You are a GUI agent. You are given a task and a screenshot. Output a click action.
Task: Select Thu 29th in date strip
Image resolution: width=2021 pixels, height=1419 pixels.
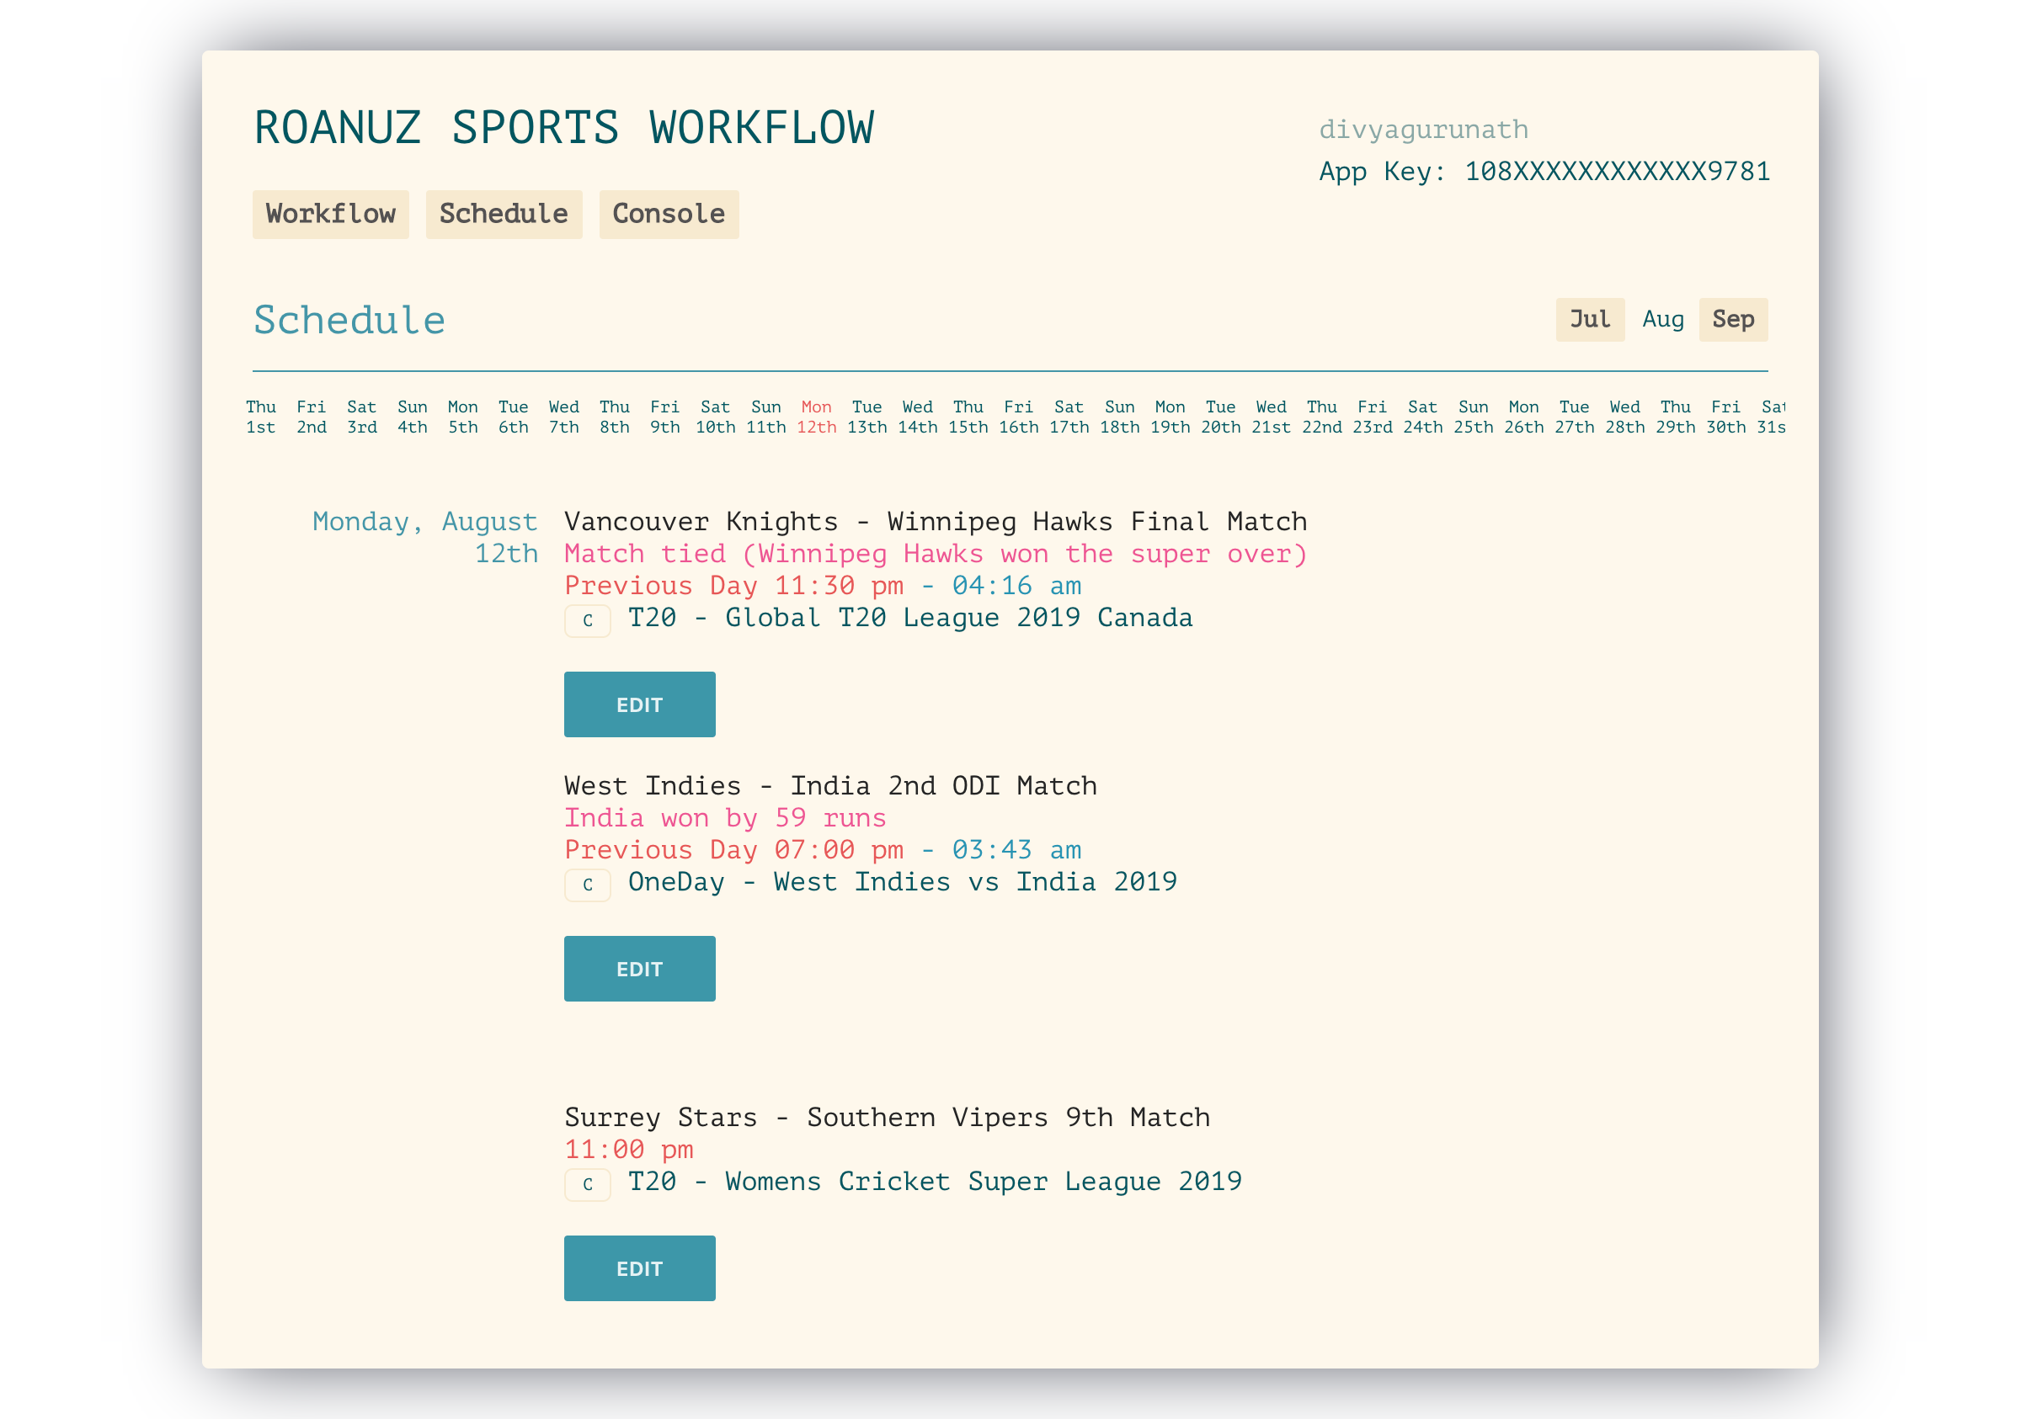tap(1675, 417)
